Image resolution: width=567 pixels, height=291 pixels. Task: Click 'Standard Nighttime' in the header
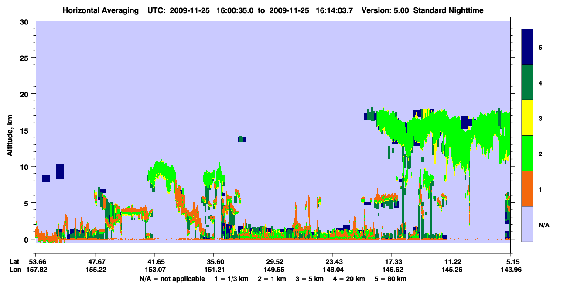coord(447,10)
